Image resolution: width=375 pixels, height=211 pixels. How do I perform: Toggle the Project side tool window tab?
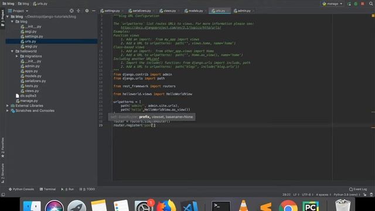pos(2,19)
